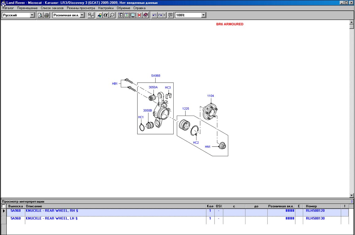
Task: Open the Настройки menu
Action: [x=106, y=8]
